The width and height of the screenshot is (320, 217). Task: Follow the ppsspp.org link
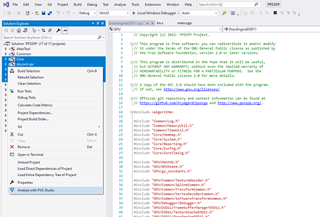click(x=239, y=103)
